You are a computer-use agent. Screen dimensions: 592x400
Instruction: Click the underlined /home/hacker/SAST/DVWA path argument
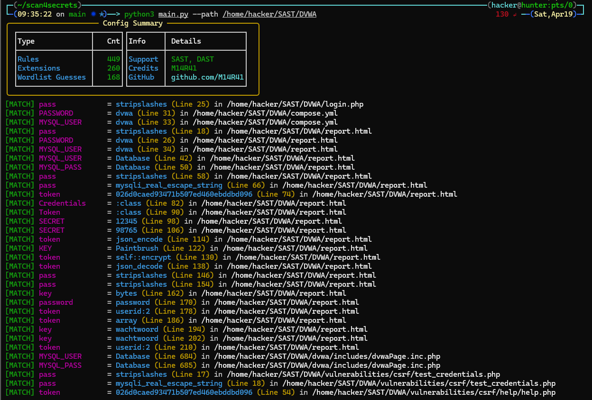coord(269,14)
